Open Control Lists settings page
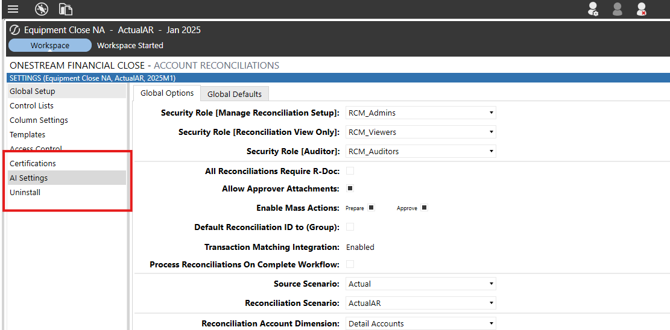Image resolution: width=670 pixels, height=330 pixels. pos(67,105)
